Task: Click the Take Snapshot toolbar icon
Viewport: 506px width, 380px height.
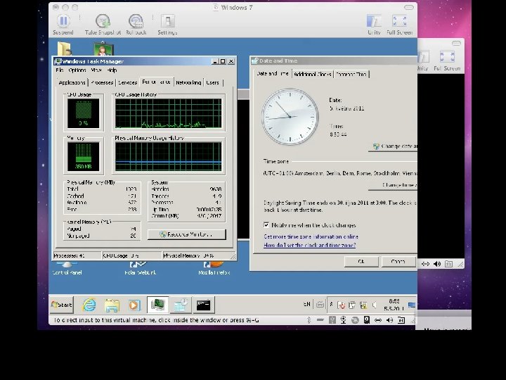Action: pos(103,22)
